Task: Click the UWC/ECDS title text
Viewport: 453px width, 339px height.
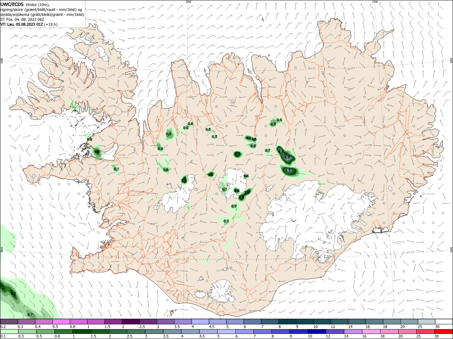Action: pyautogui.click(x=12, y=4)
